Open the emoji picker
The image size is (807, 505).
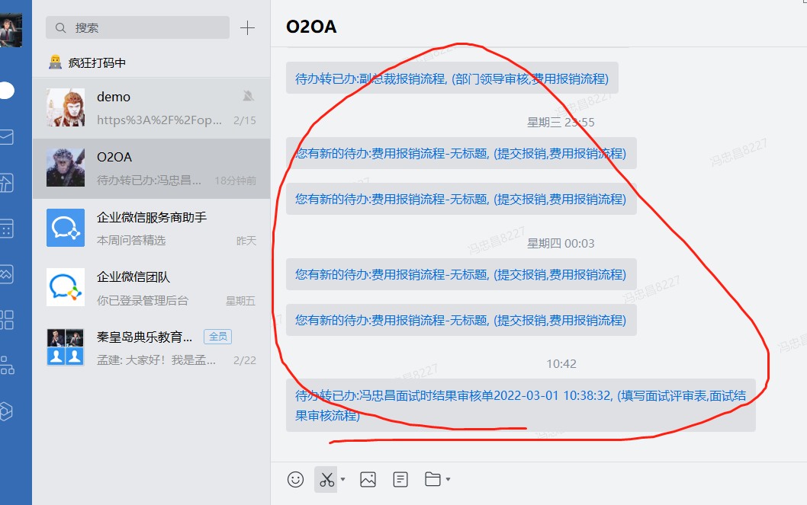click(x=295, y=479)
